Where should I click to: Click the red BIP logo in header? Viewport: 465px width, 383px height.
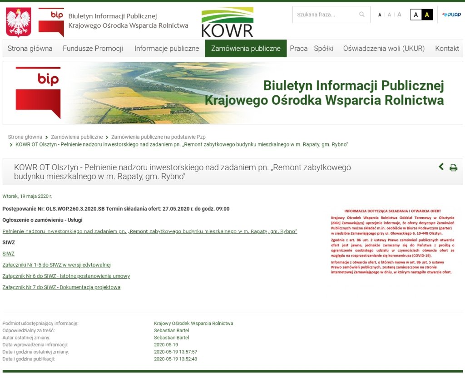point(51,21)
